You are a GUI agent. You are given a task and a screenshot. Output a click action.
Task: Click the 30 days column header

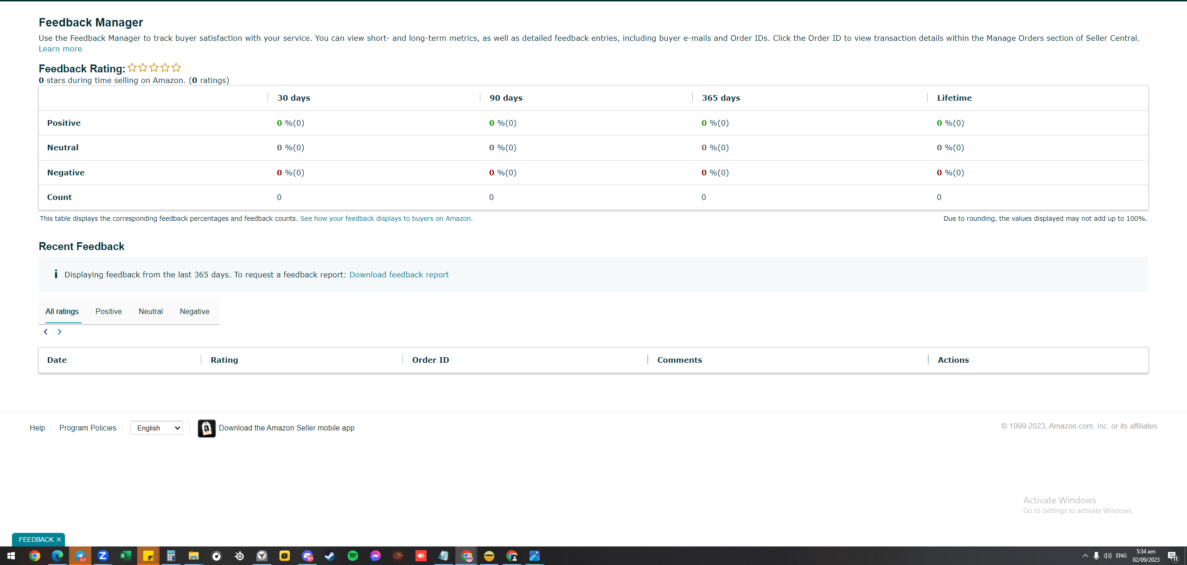(294, 98)
